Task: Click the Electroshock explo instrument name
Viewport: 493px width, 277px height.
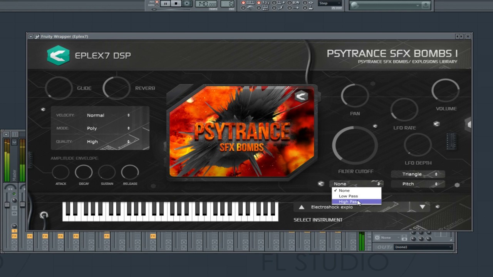Action: (332, 207)
